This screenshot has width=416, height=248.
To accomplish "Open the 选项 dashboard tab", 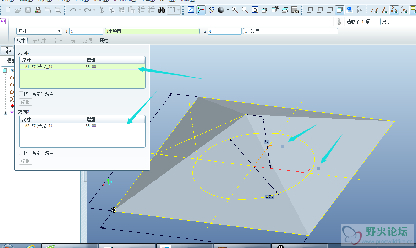I will tap(88, 40).
